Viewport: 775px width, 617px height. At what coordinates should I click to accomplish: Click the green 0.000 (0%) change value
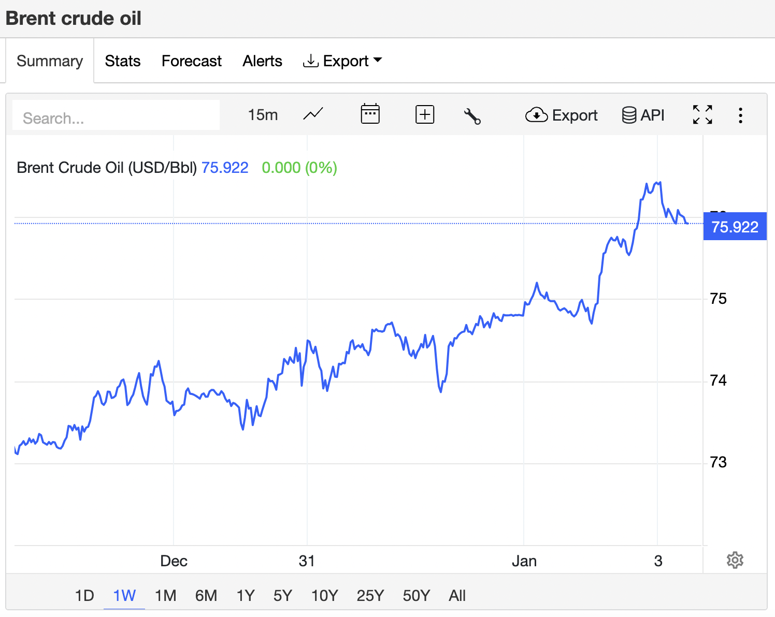click(299, 168)
